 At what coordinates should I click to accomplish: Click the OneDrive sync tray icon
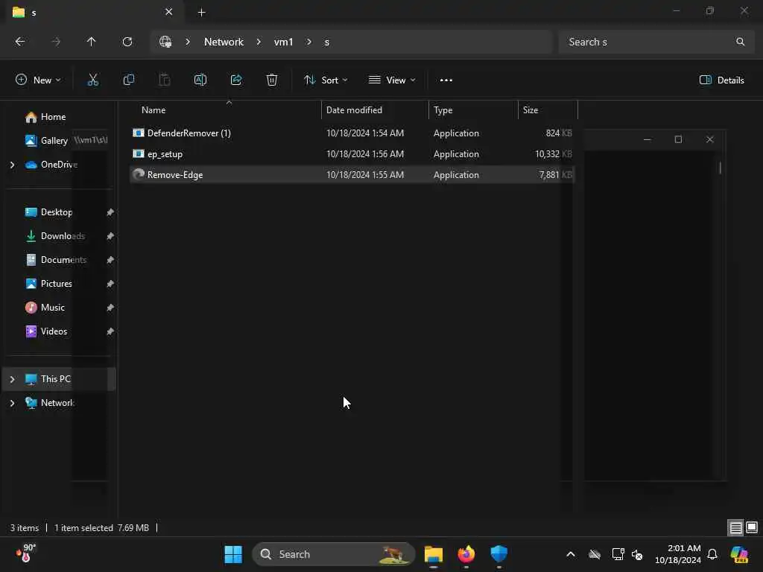[594, 554]
